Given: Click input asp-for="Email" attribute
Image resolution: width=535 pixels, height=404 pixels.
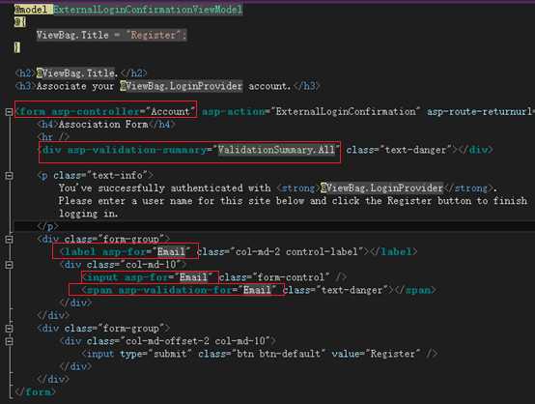Looking at the screenshot, I should (169, 277).
